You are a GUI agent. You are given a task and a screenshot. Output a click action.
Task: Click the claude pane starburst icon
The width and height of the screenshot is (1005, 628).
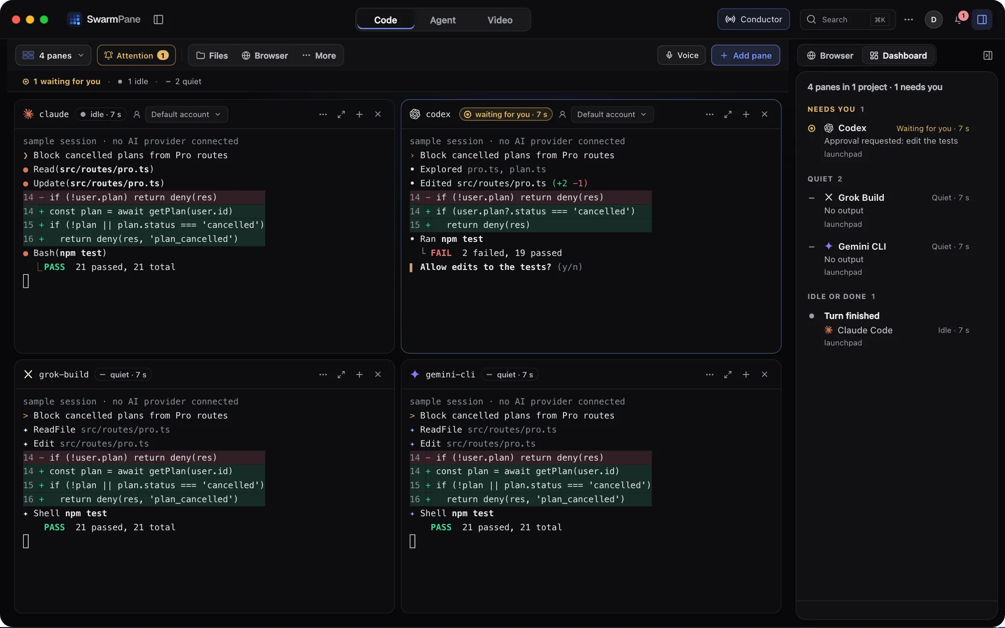(28, 114)
